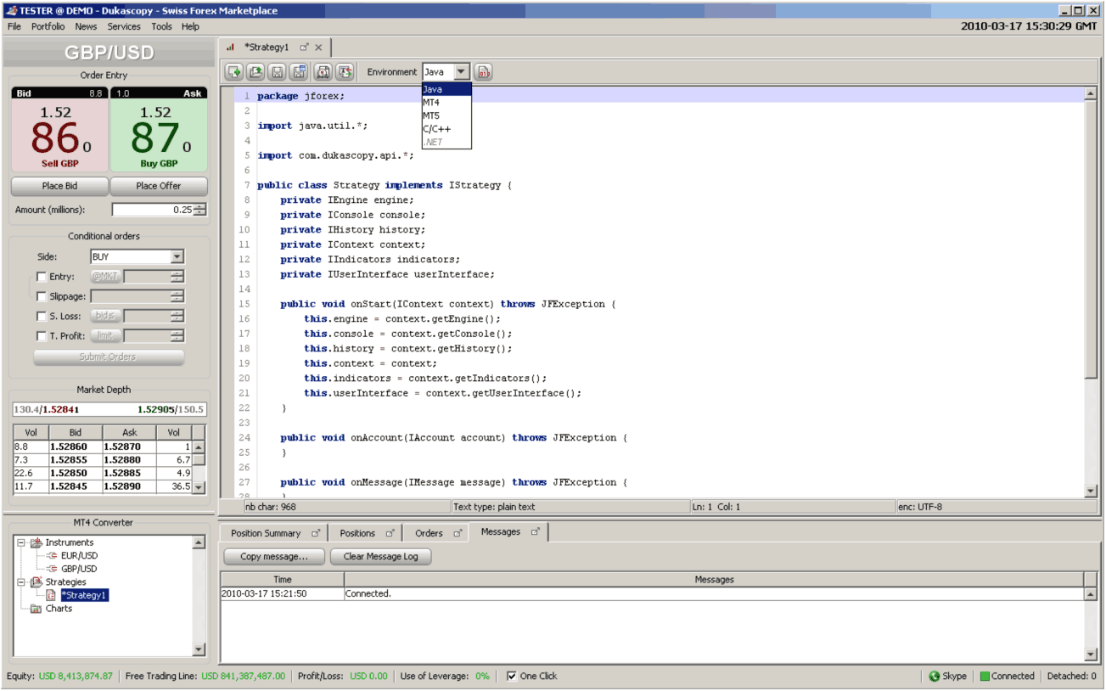Click the Strategy1 file icon in tree
The image size is (1106, 691).
52,595
